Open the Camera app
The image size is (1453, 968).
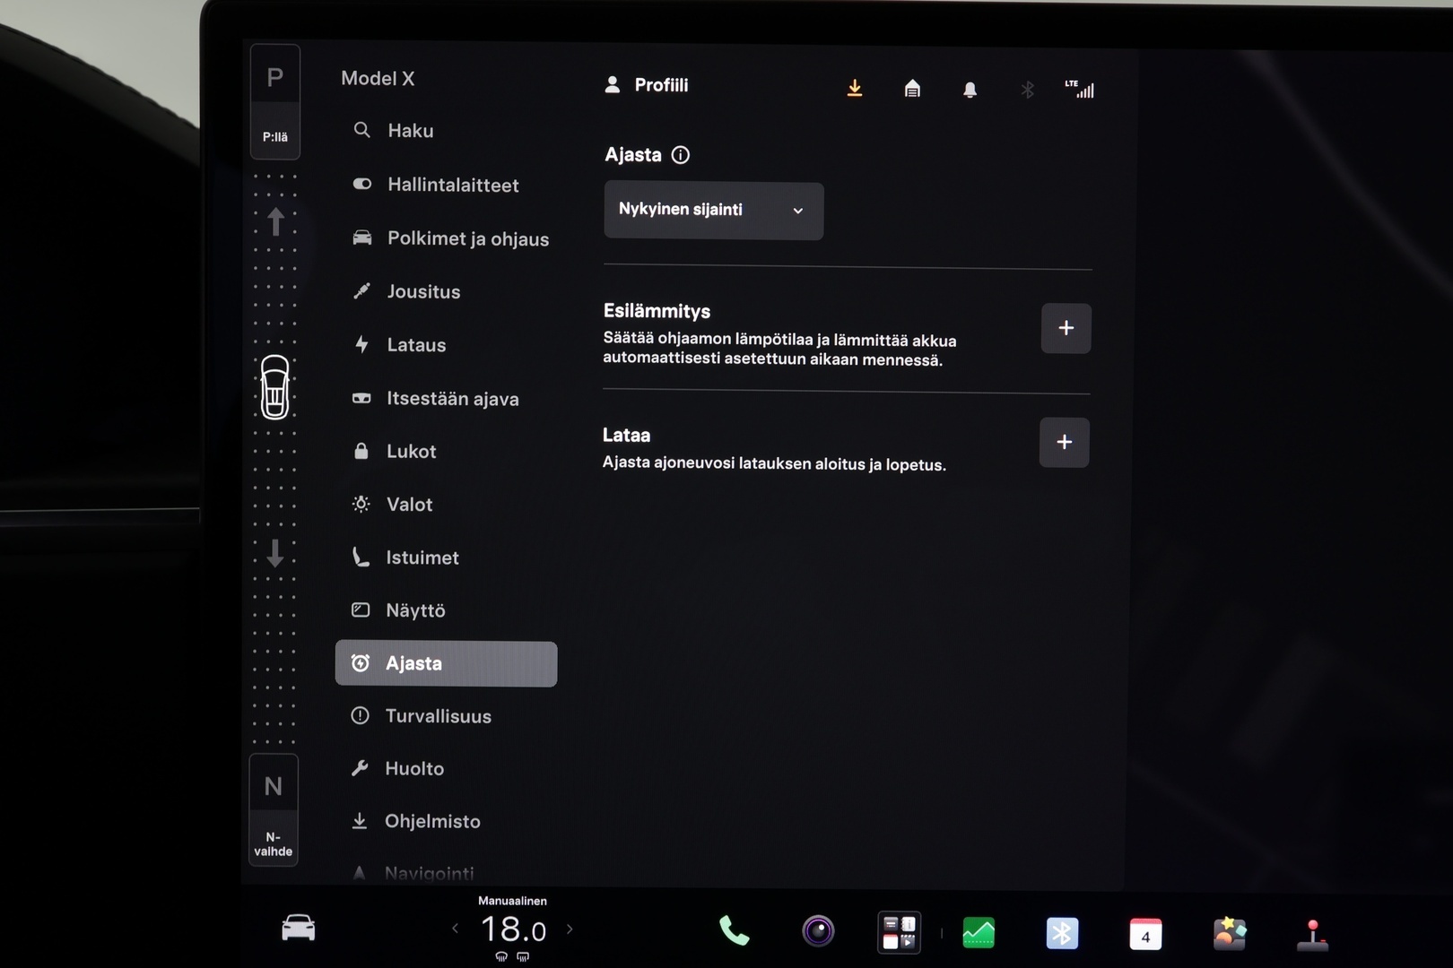(818, 932)
